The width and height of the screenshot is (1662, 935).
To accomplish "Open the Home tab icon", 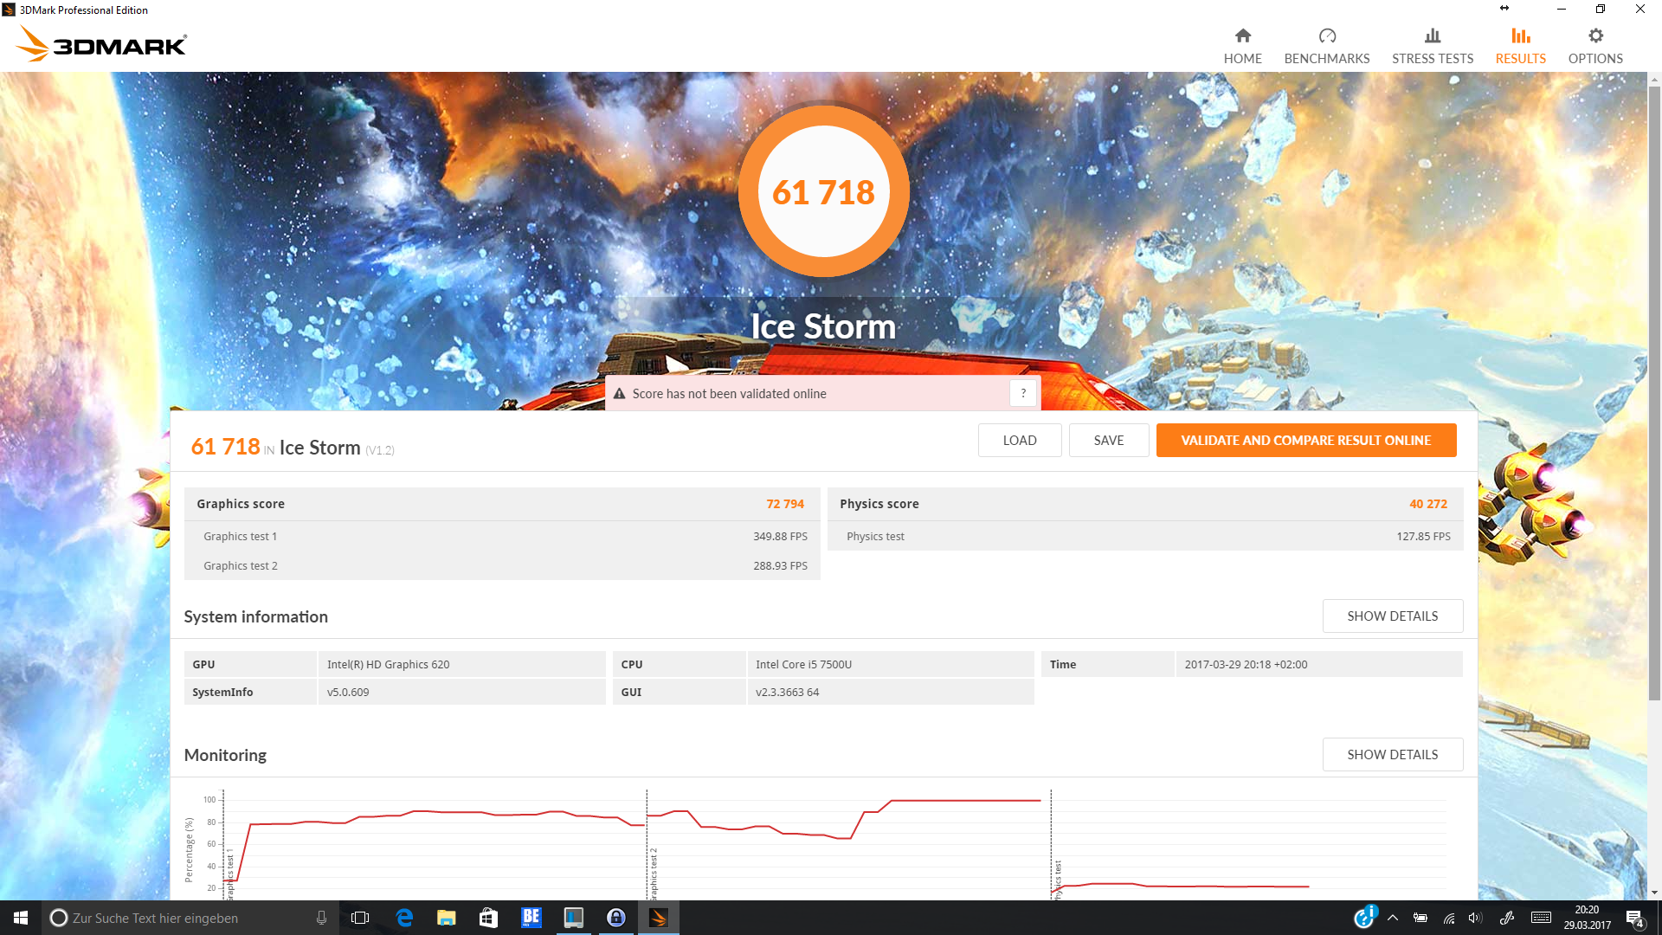I will point(1242,35).
